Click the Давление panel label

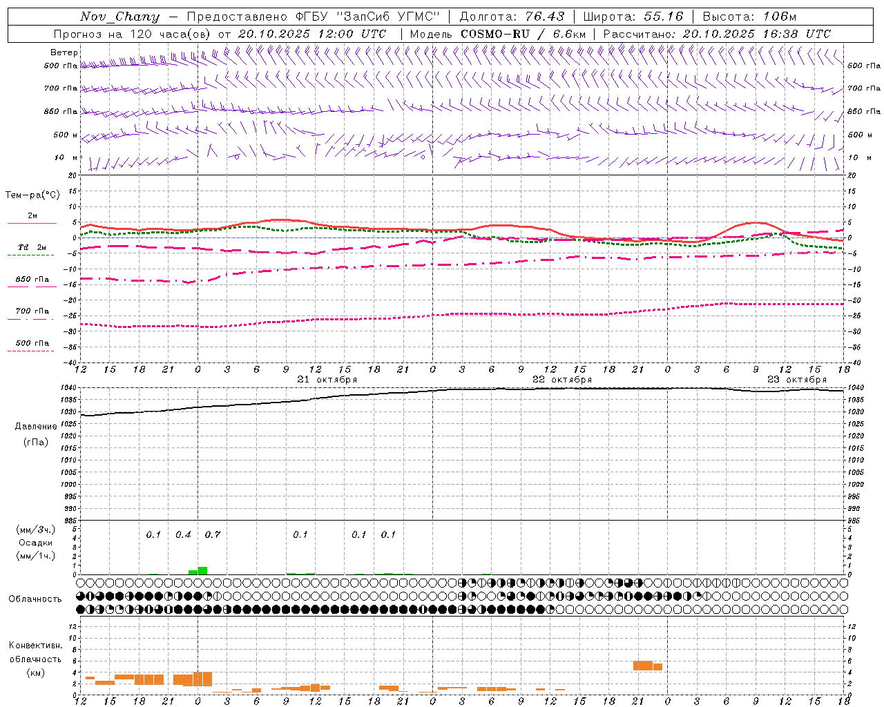(36, 427)
